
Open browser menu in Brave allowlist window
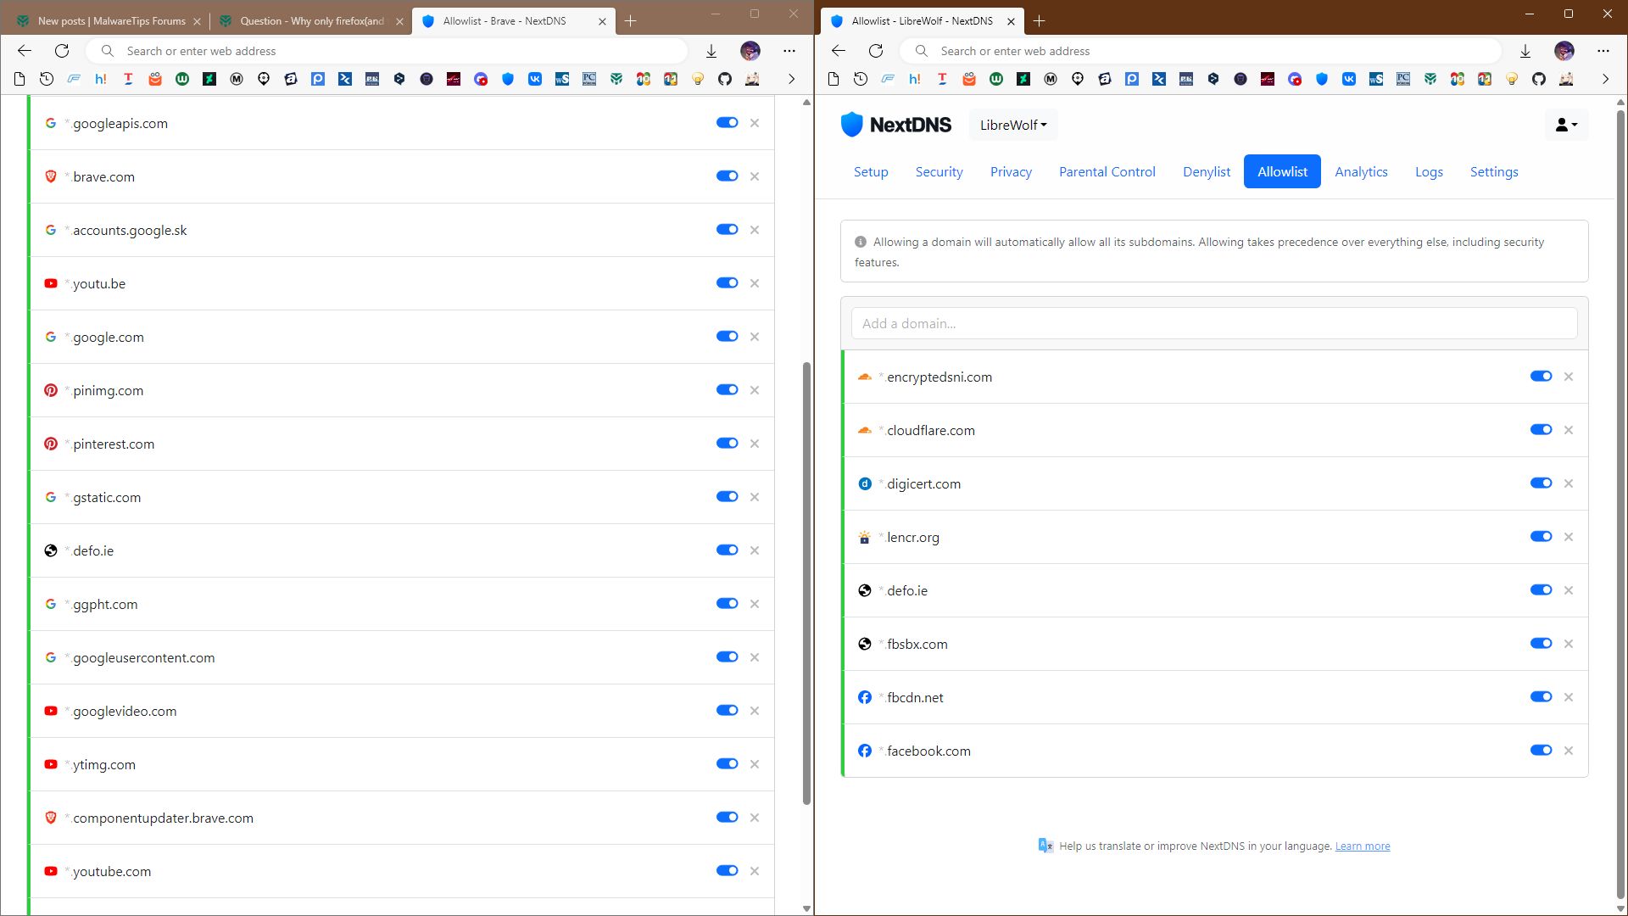click(789, 51)
